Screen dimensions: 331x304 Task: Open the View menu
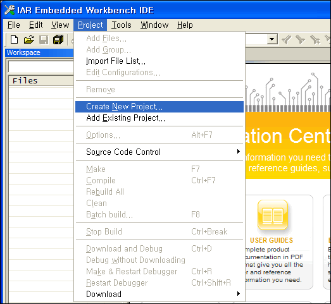(60, 25)
